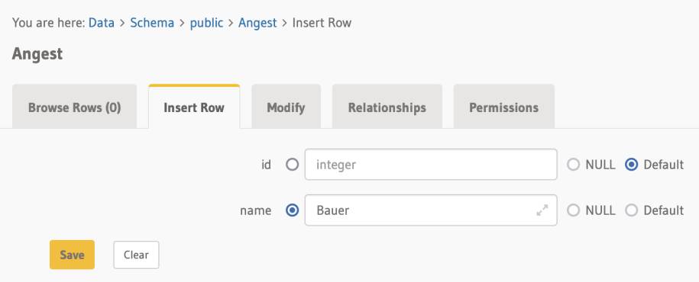Screen dimensions: 699x282
Task: Follow the Schema breadcrumb link
Action: [152, 23]
